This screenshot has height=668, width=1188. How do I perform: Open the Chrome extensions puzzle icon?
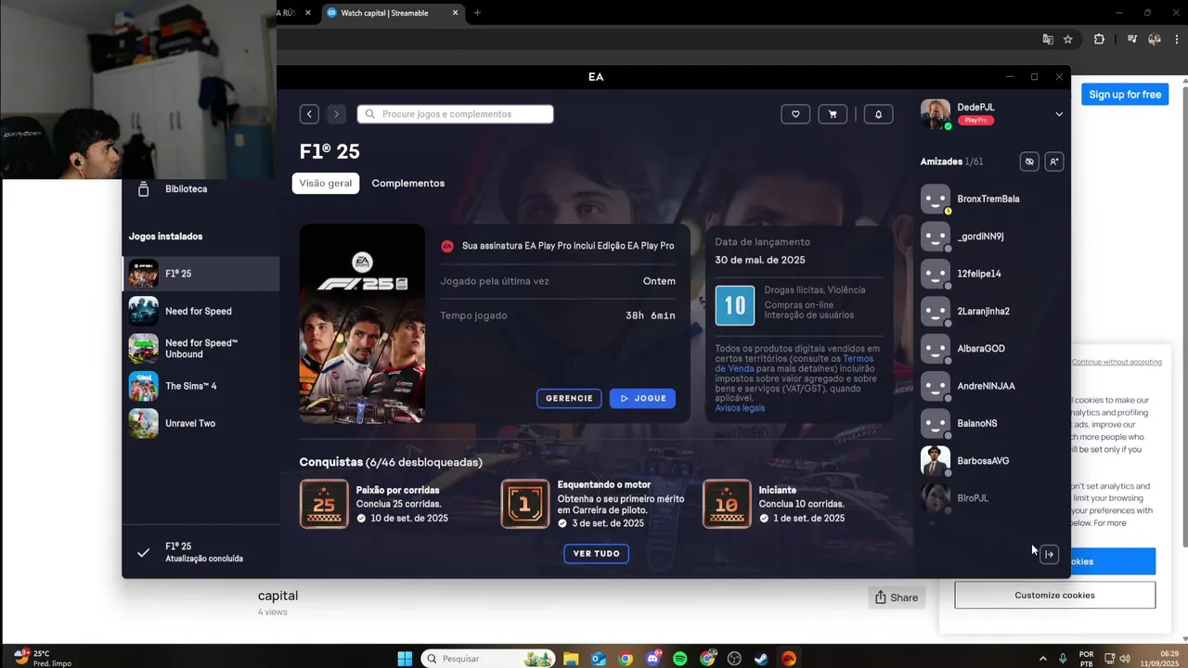(x=1099, y=39)
